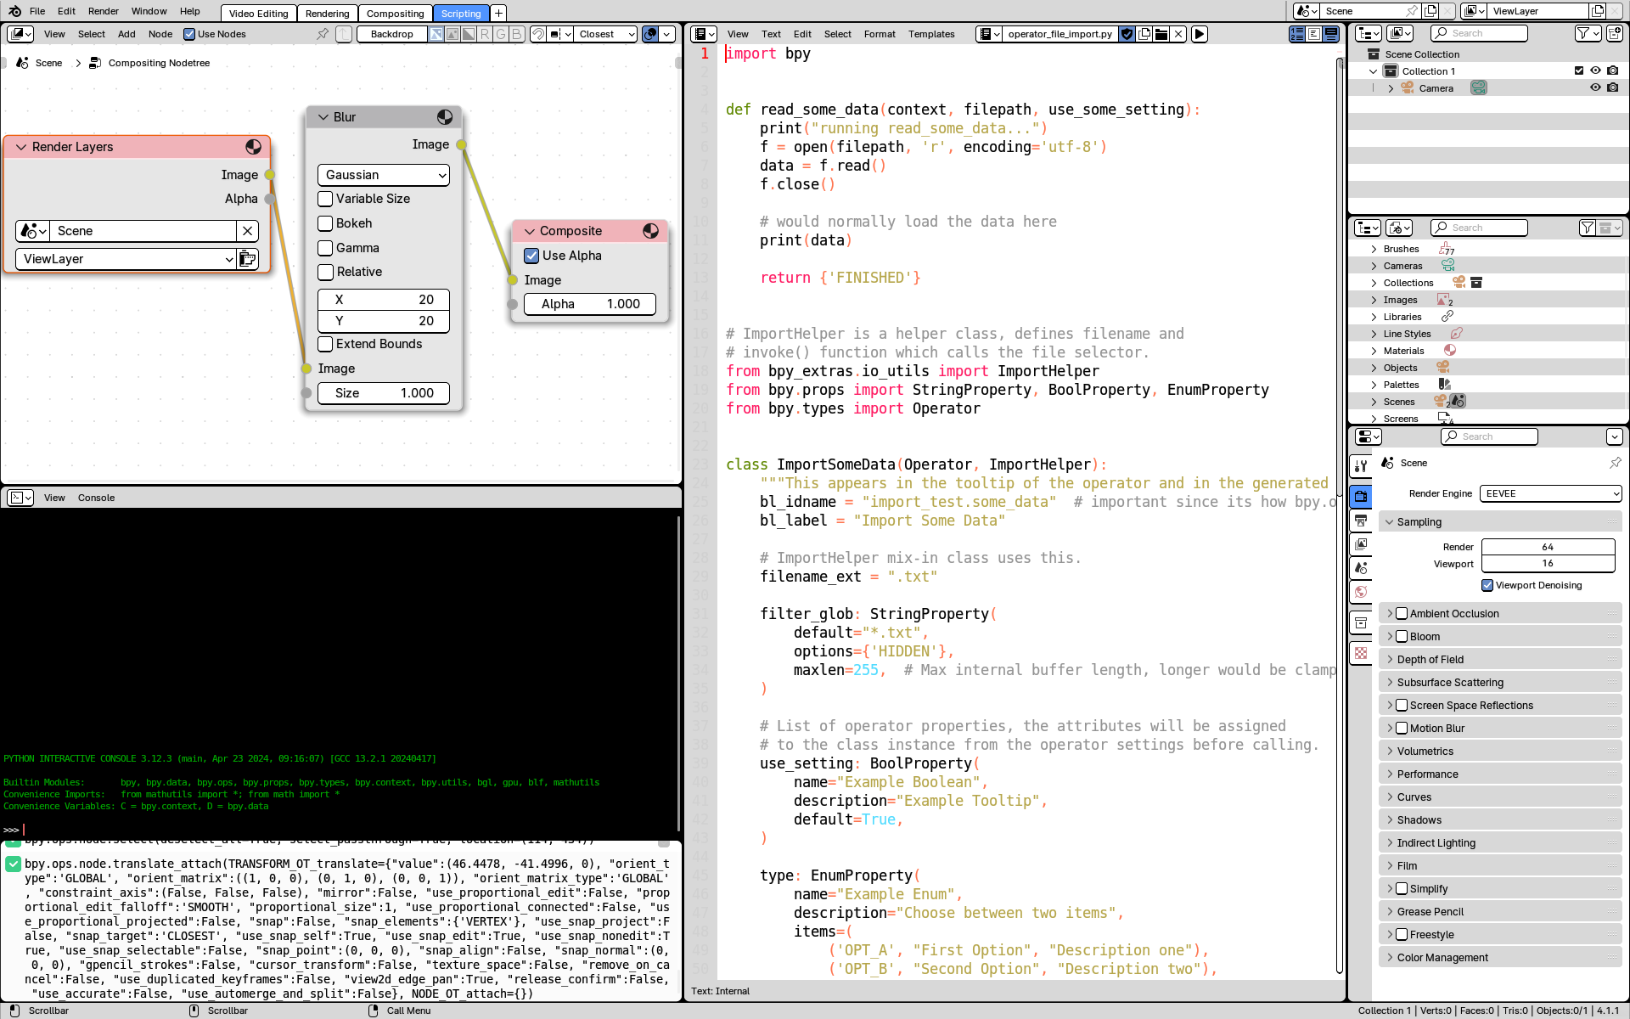Open the Render Engine EEVEE dropdown
Screen dimensions: 1630x1019
[1550, 493]
